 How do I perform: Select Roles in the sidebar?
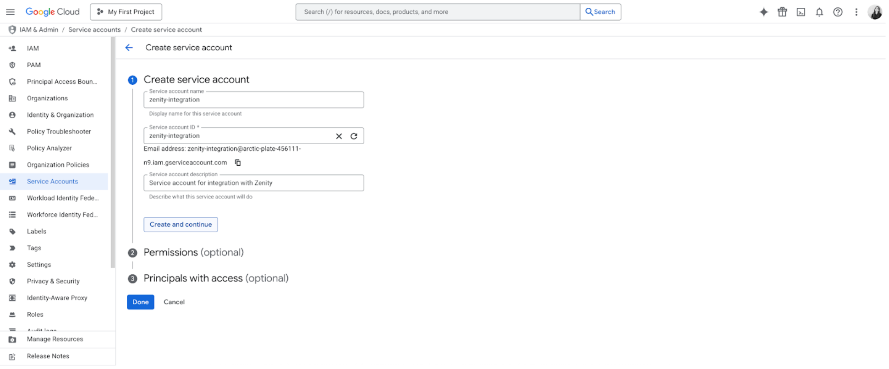coord(35,315)
